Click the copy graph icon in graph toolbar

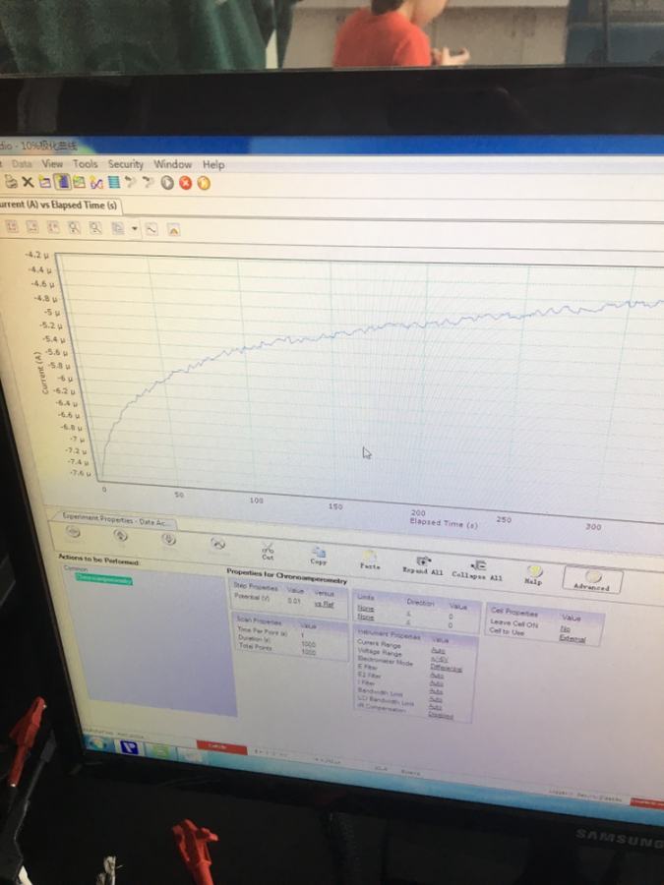117,228
